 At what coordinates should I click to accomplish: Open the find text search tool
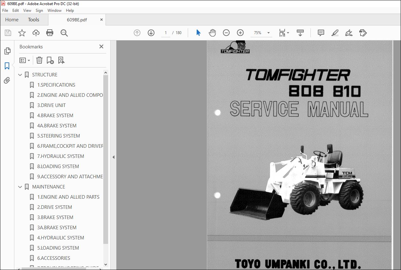[64, 33]
